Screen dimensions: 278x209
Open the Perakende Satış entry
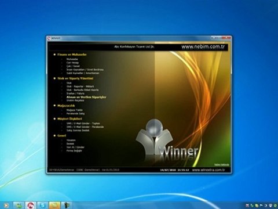click(x=75, y=114)
